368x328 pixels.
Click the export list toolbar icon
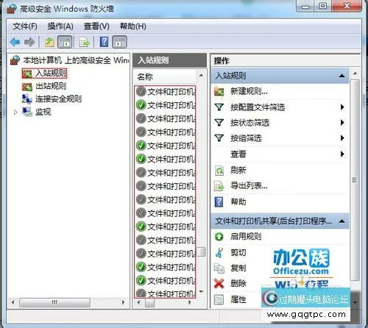(x=84, y=42)
